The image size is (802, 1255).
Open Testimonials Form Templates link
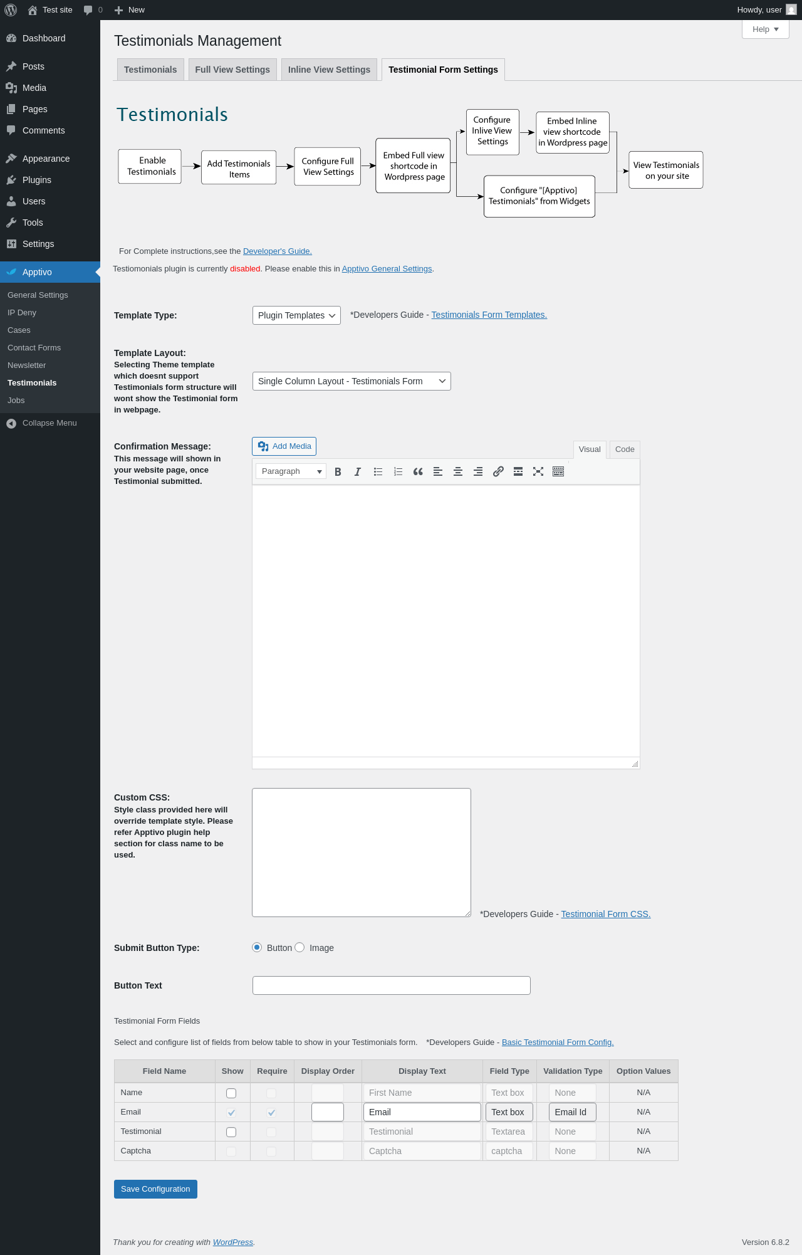489,315
